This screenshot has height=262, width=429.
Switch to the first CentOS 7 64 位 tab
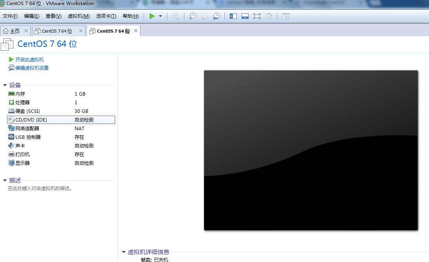pyautogui.click(x=59, y=31)
